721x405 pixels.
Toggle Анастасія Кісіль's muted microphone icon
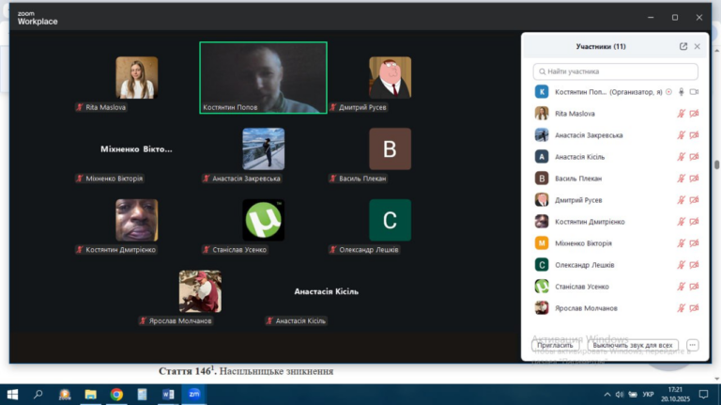pos(682,157)
